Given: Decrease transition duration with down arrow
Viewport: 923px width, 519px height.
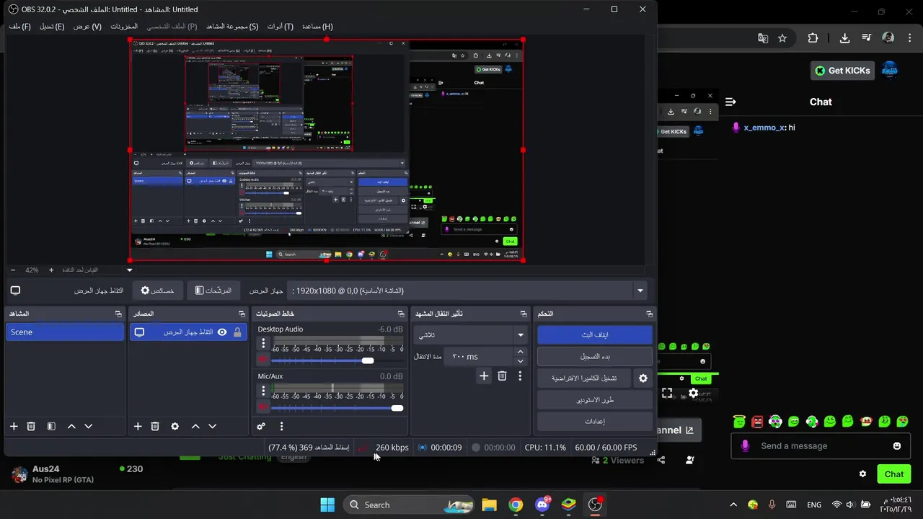Looking at the screenshot, I should point(520,361).
